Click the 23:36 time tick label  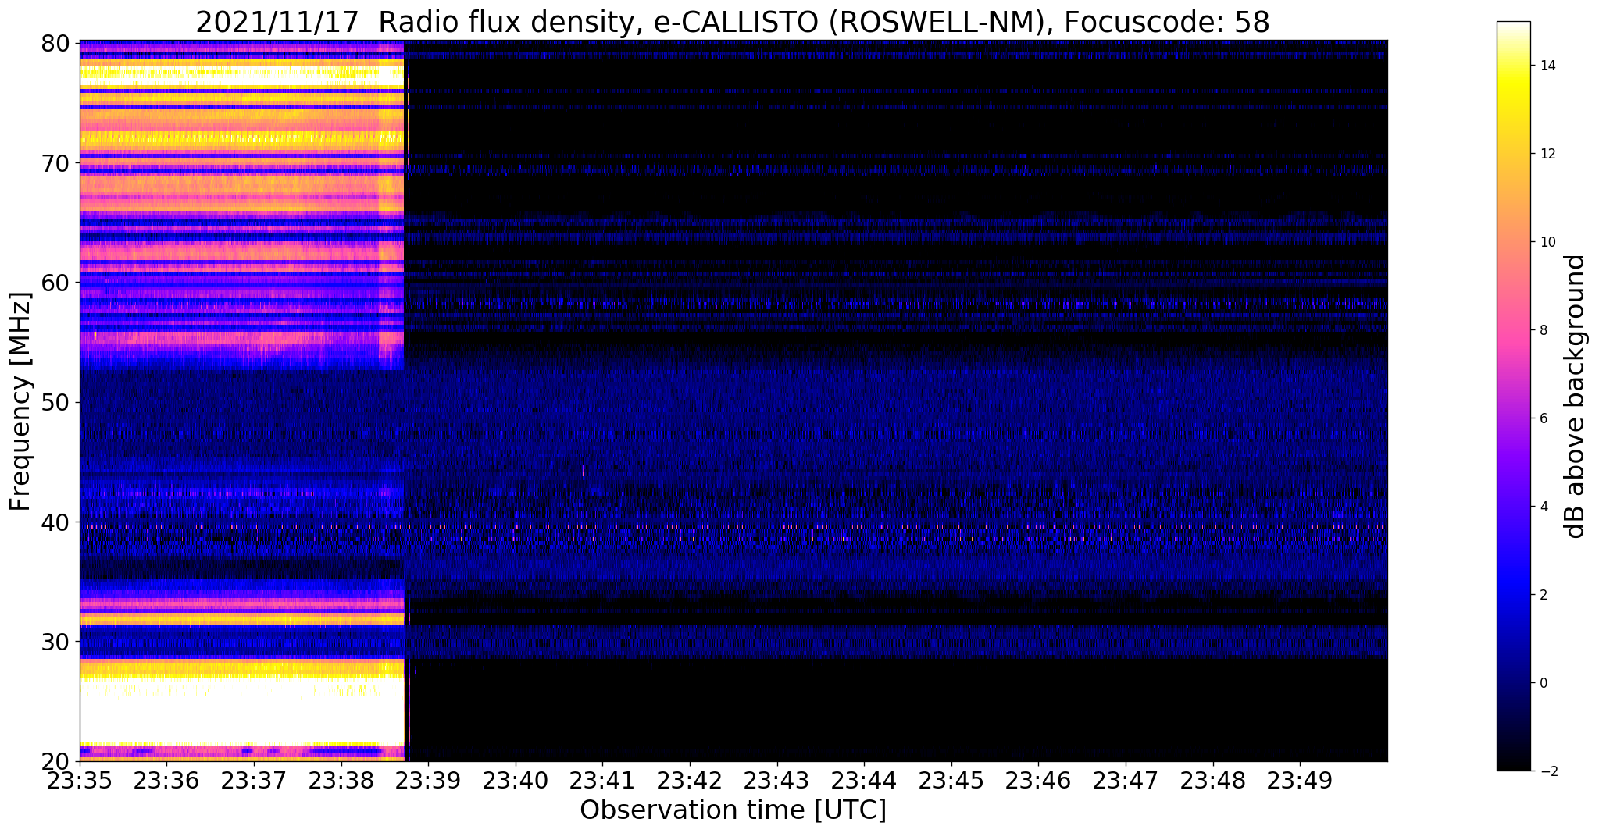click(x=166, y=780)
